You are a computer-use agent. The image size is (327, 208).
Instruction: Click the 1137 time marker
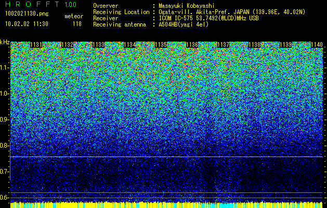click(223, 45)
